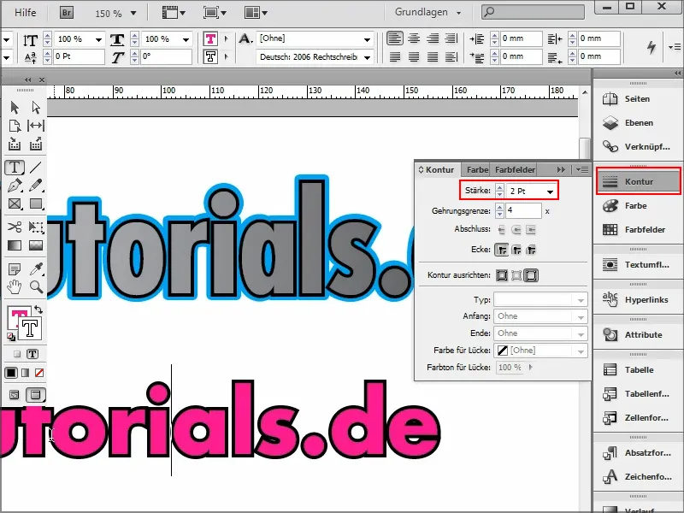Set miter join corner (Ecke)
Screen dimensions: 684x513
[x=502, y=250]
